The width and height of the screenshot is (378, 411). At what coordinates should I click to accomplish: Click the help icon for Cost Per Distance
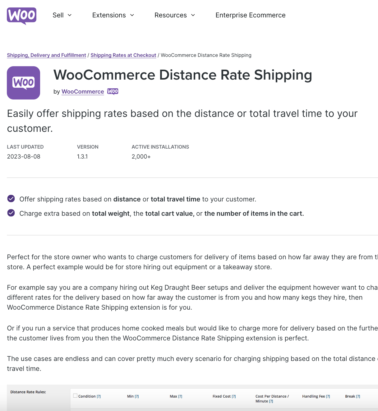[x=271, y=401]
